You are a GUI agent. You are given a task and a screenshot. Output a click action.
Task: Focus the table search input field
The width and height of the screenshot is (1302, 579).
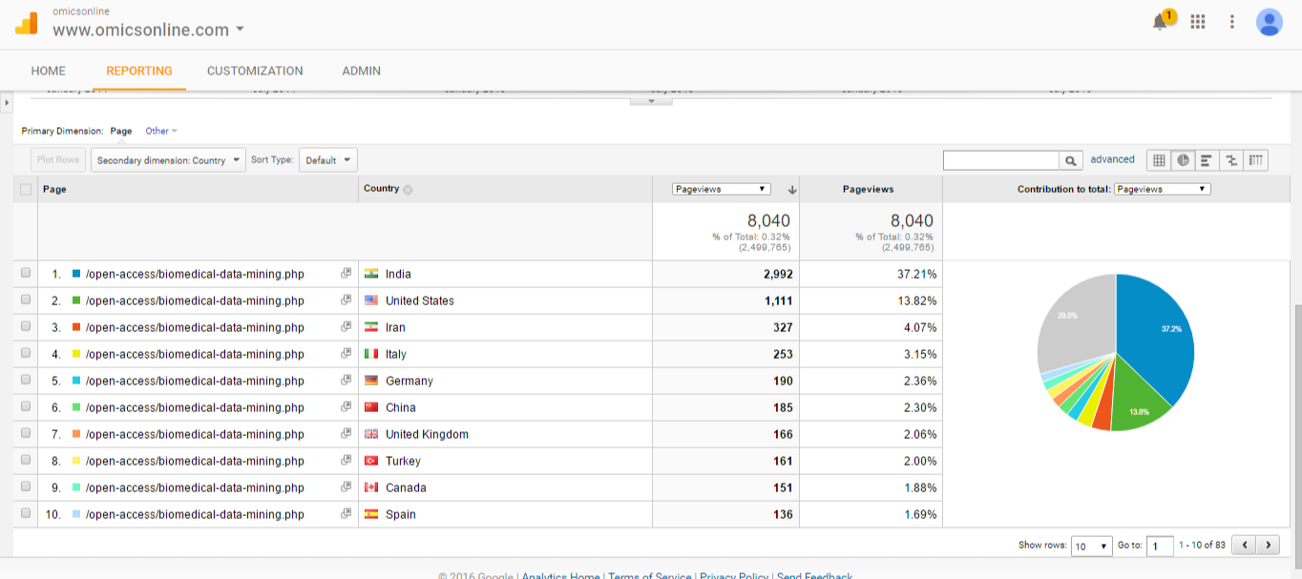(x=1001, y=160)
